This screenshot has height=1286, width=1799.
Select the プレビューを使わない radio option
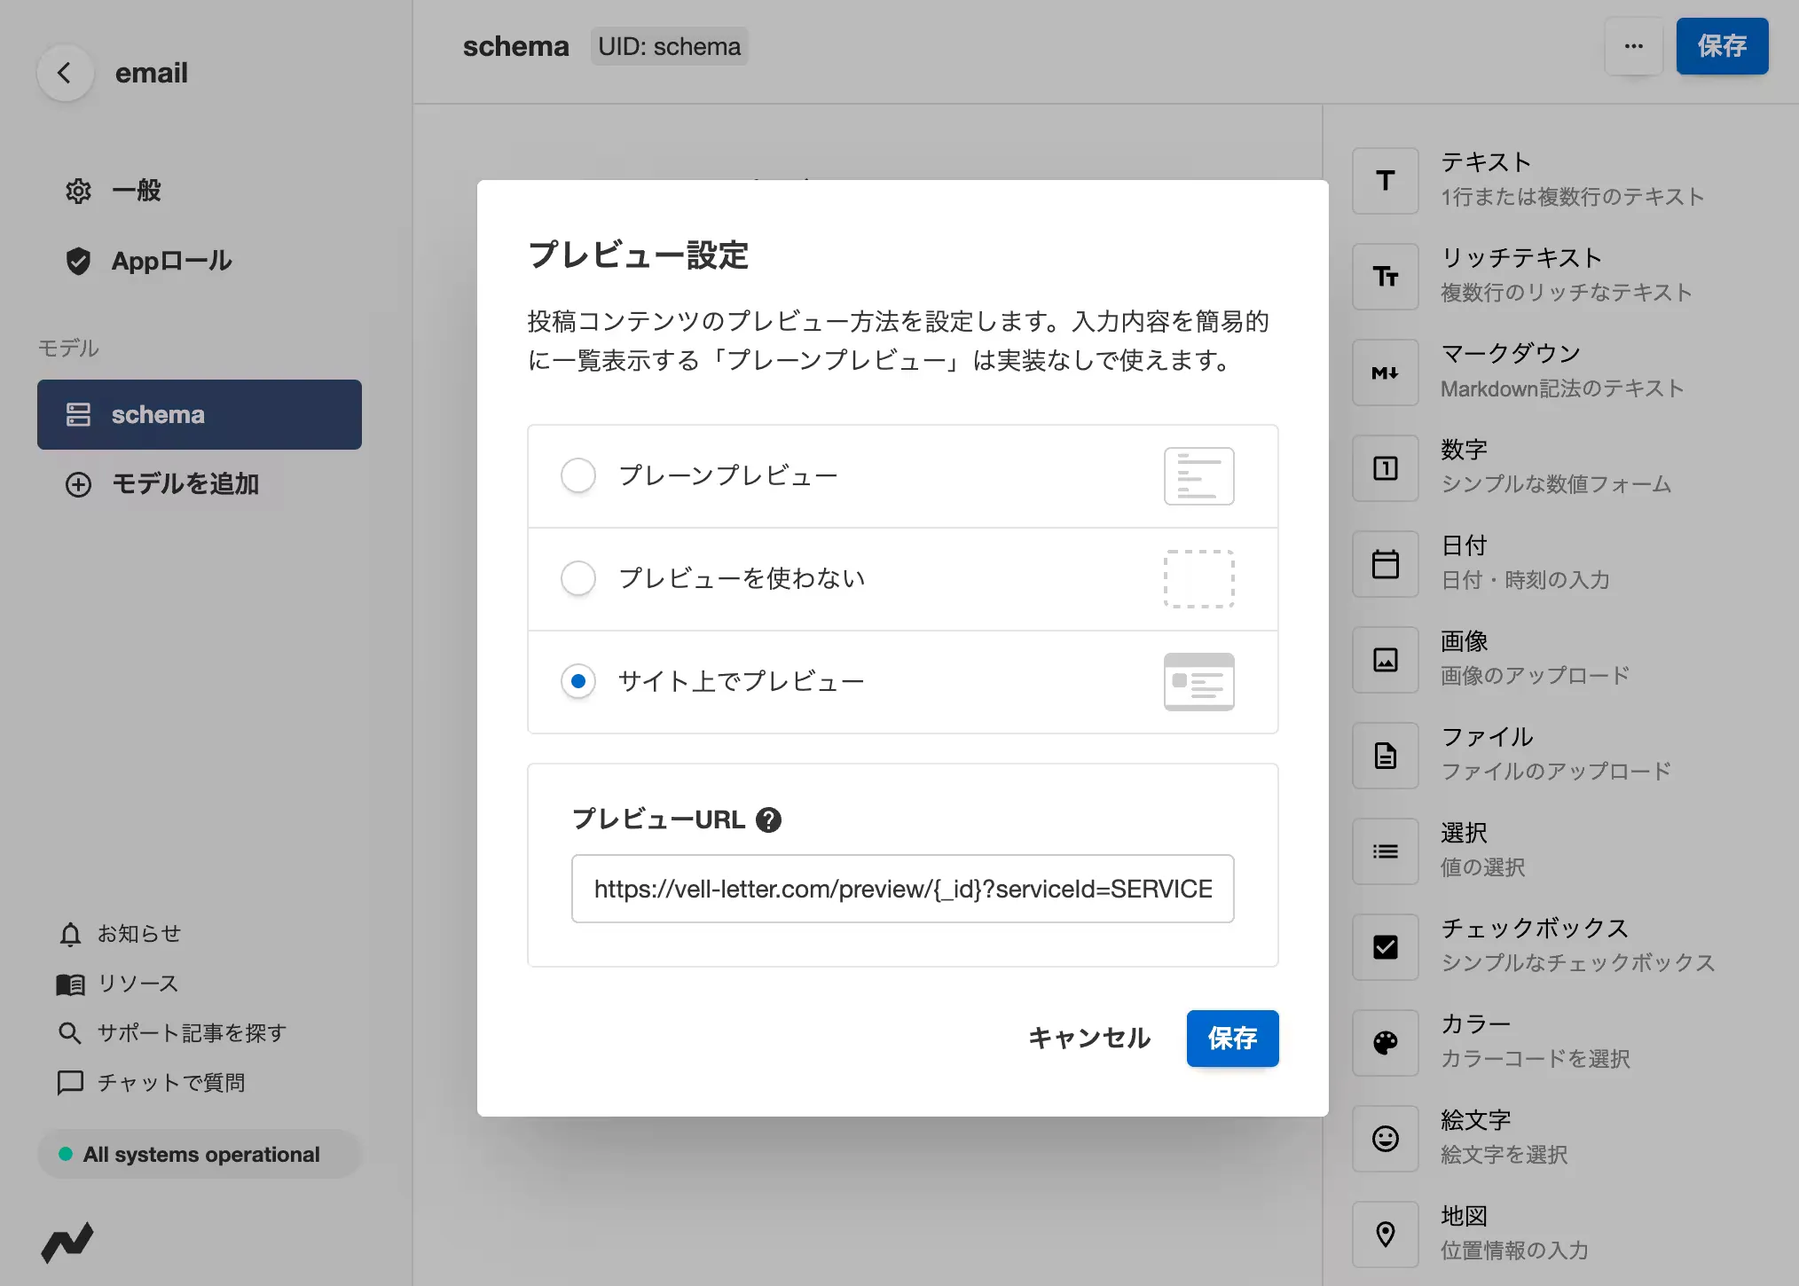coord(578,578)
